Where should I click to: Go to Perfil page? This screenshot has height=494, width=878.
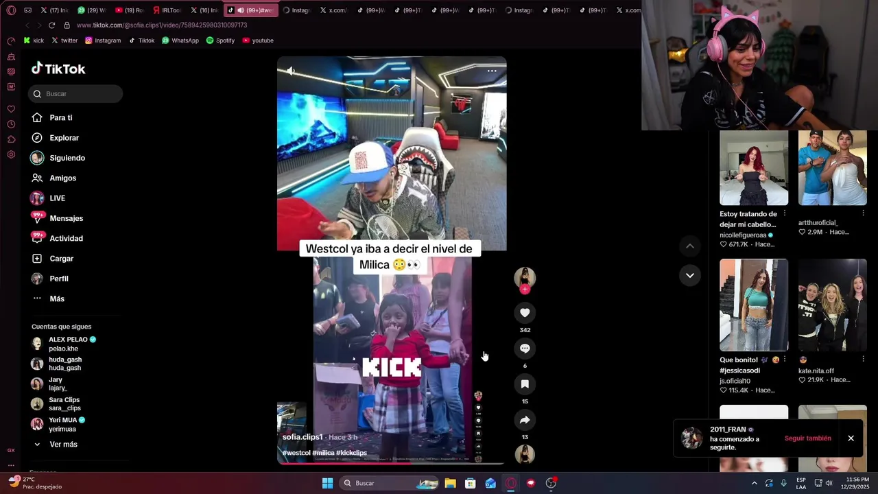tap(50, 279)
